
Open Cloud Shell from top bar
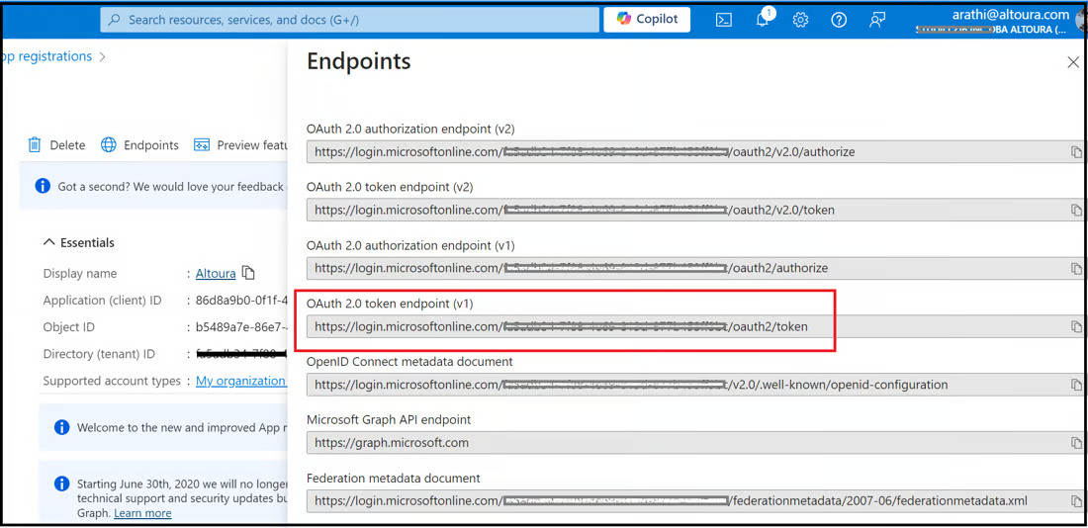(724, 20)
